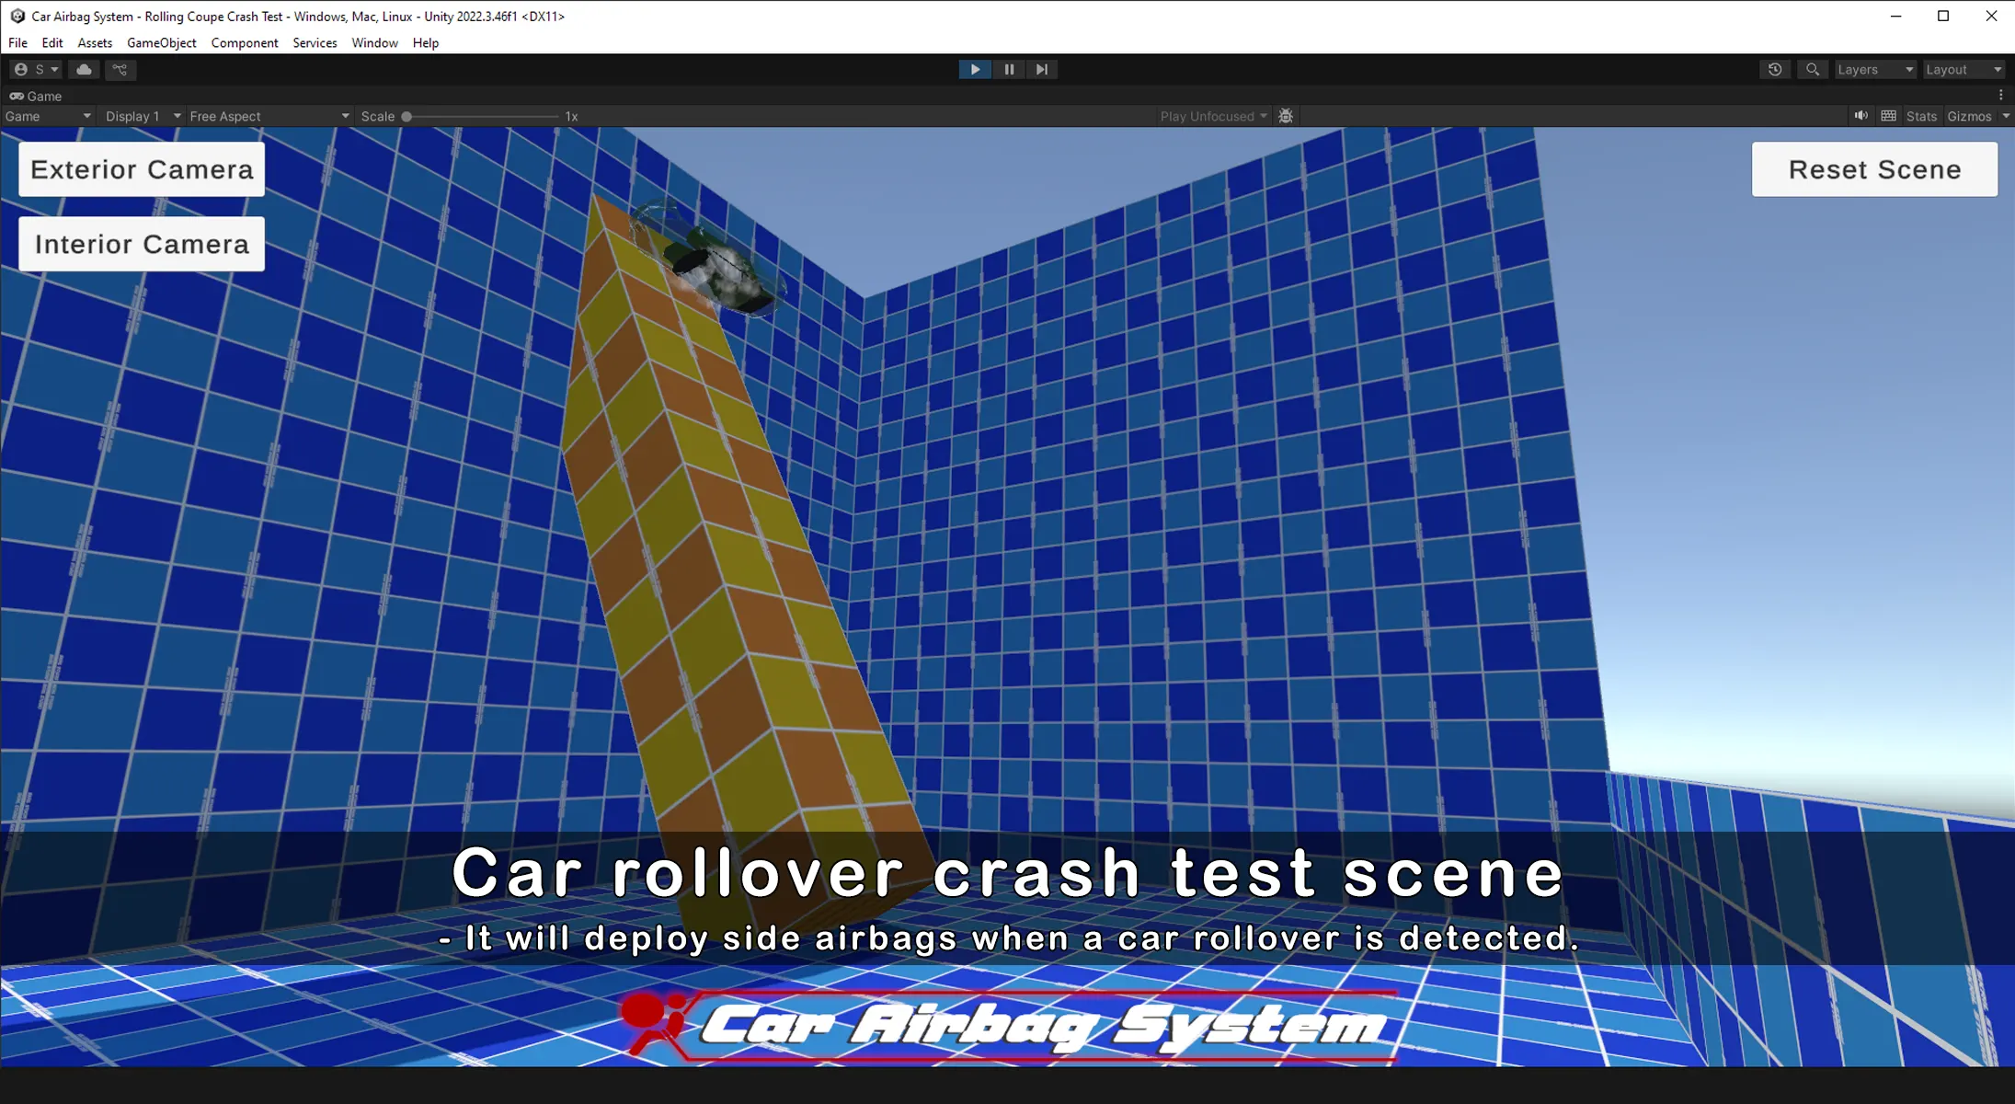Screen dimensions: 2015x1104
Task: Open the Account dropdown
Action: coord(36,69)
